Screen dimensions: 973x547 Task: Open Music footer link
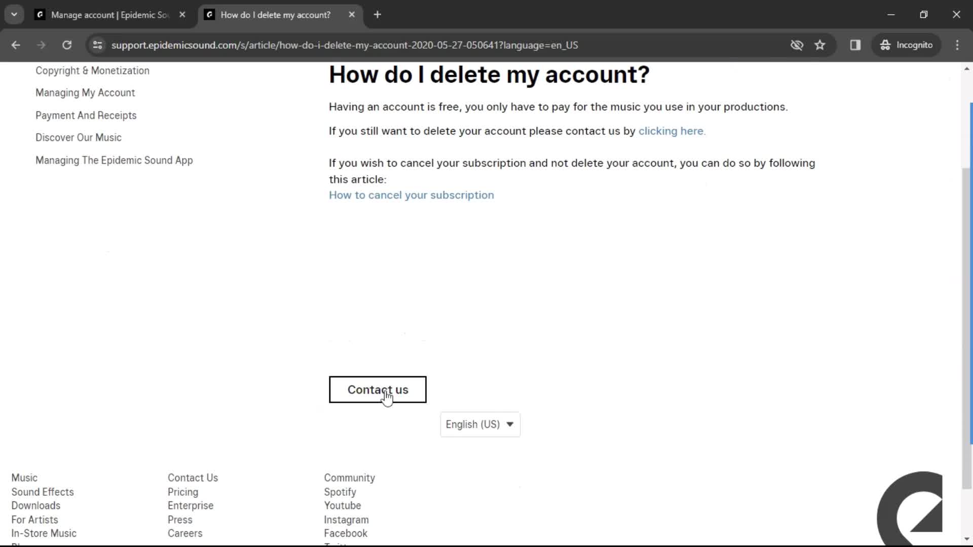[x=24, y=478]
